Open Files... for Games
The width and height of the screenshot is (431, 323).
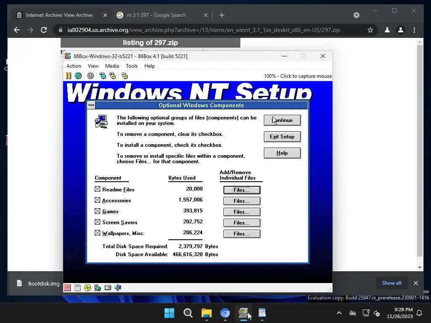[x=242, y=212]
